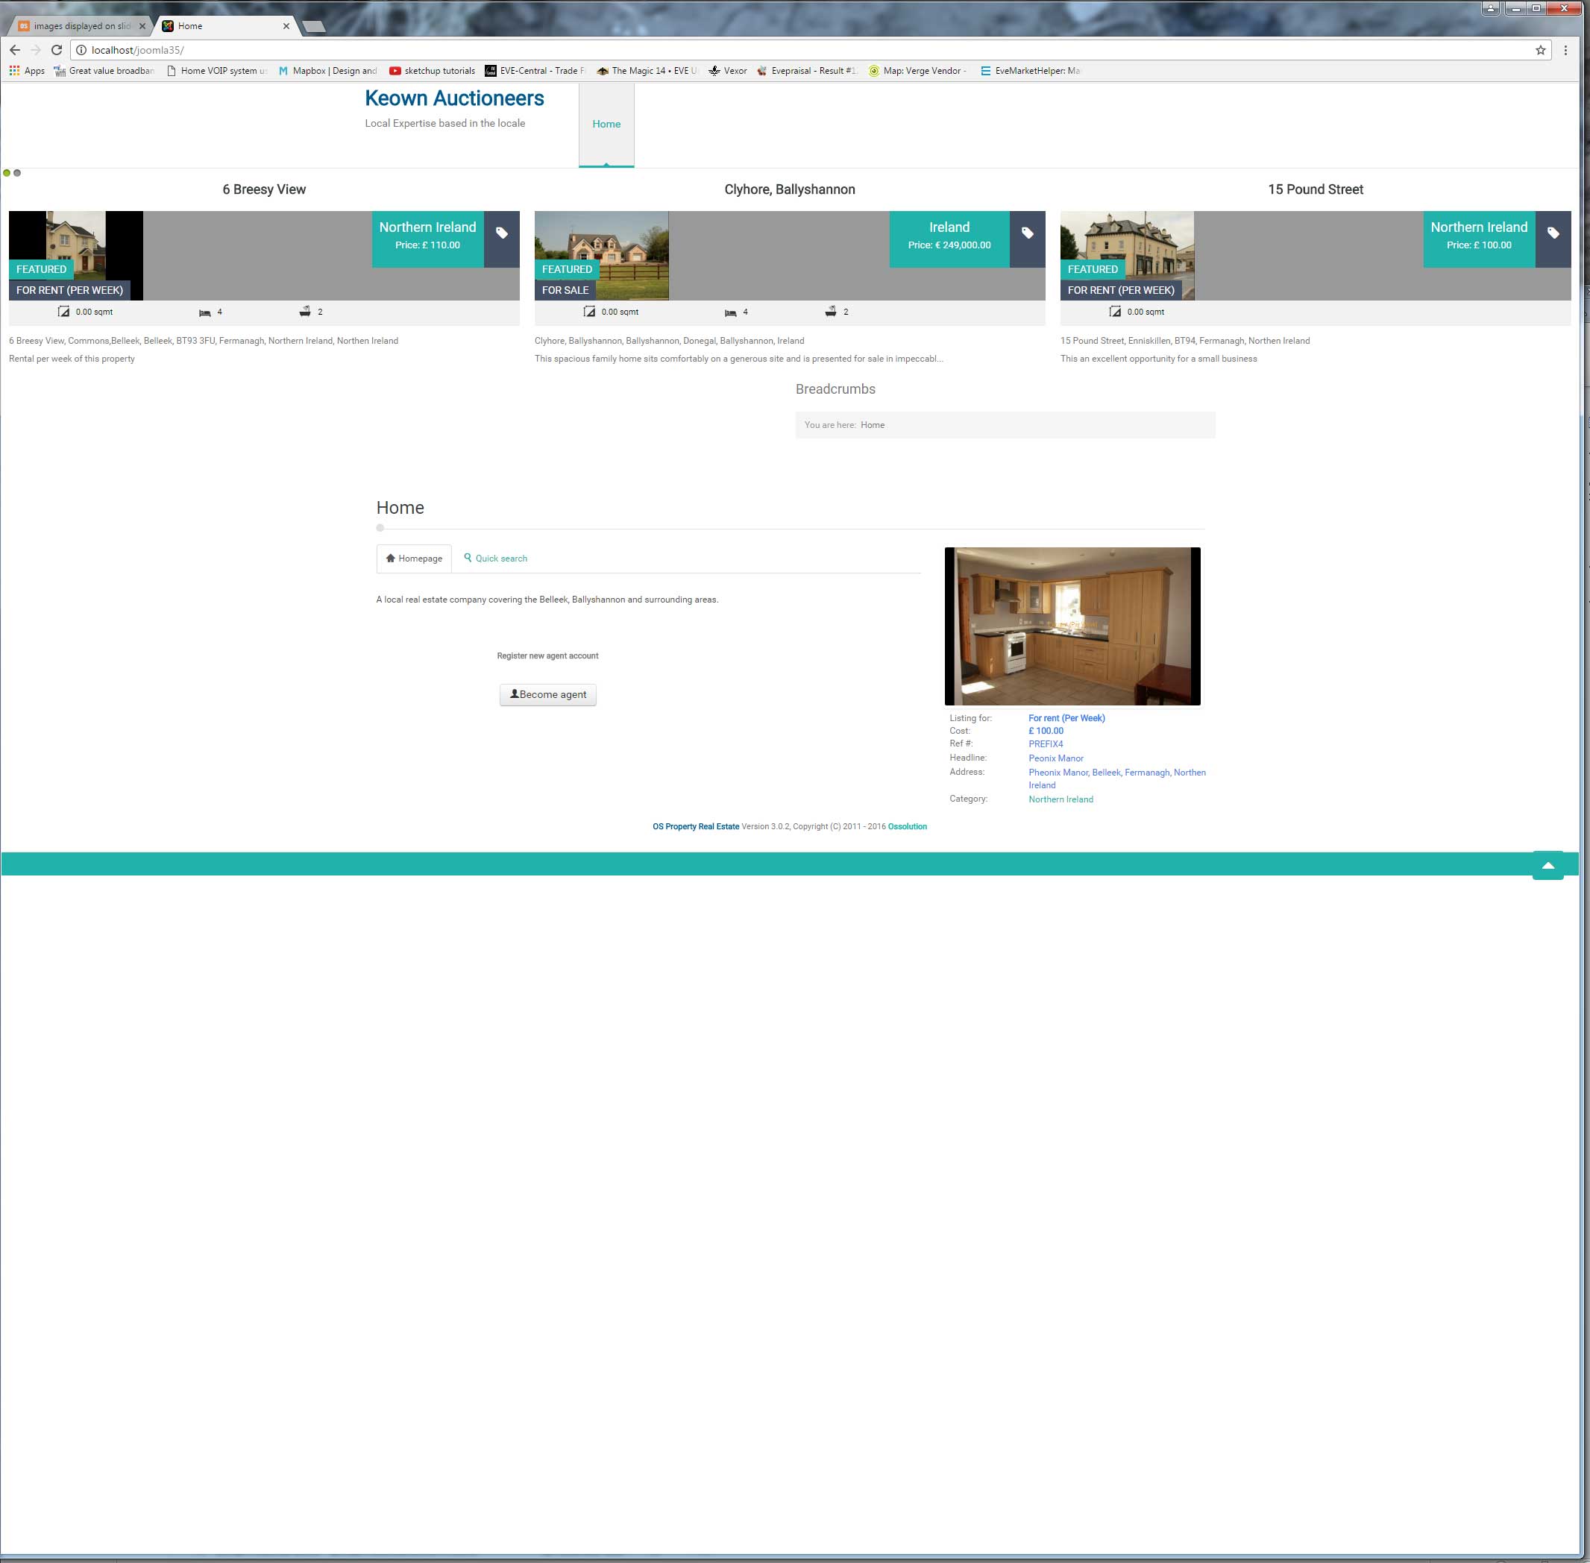Viewport: 1590px width, 1563px height.
Task: Click the price tag icon on Clyhore, Ballyshannon
Action: (1027, 233)
